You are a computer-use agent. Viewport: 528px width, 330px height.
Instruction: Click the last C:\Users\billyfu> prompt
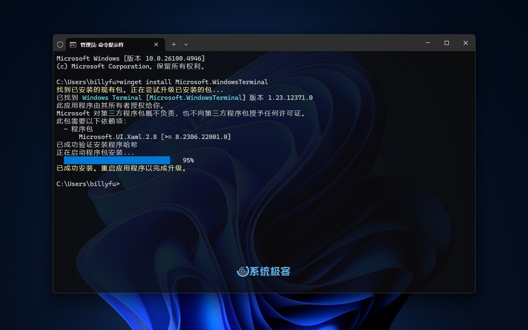coord(88,184)
